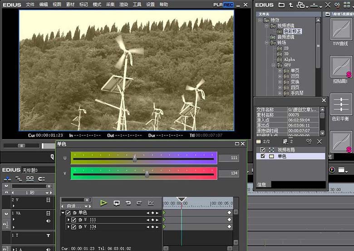Viewport: 354px width, 251px height.
Task: Open the 渲染 menu
Action: (x=123, y=5)
